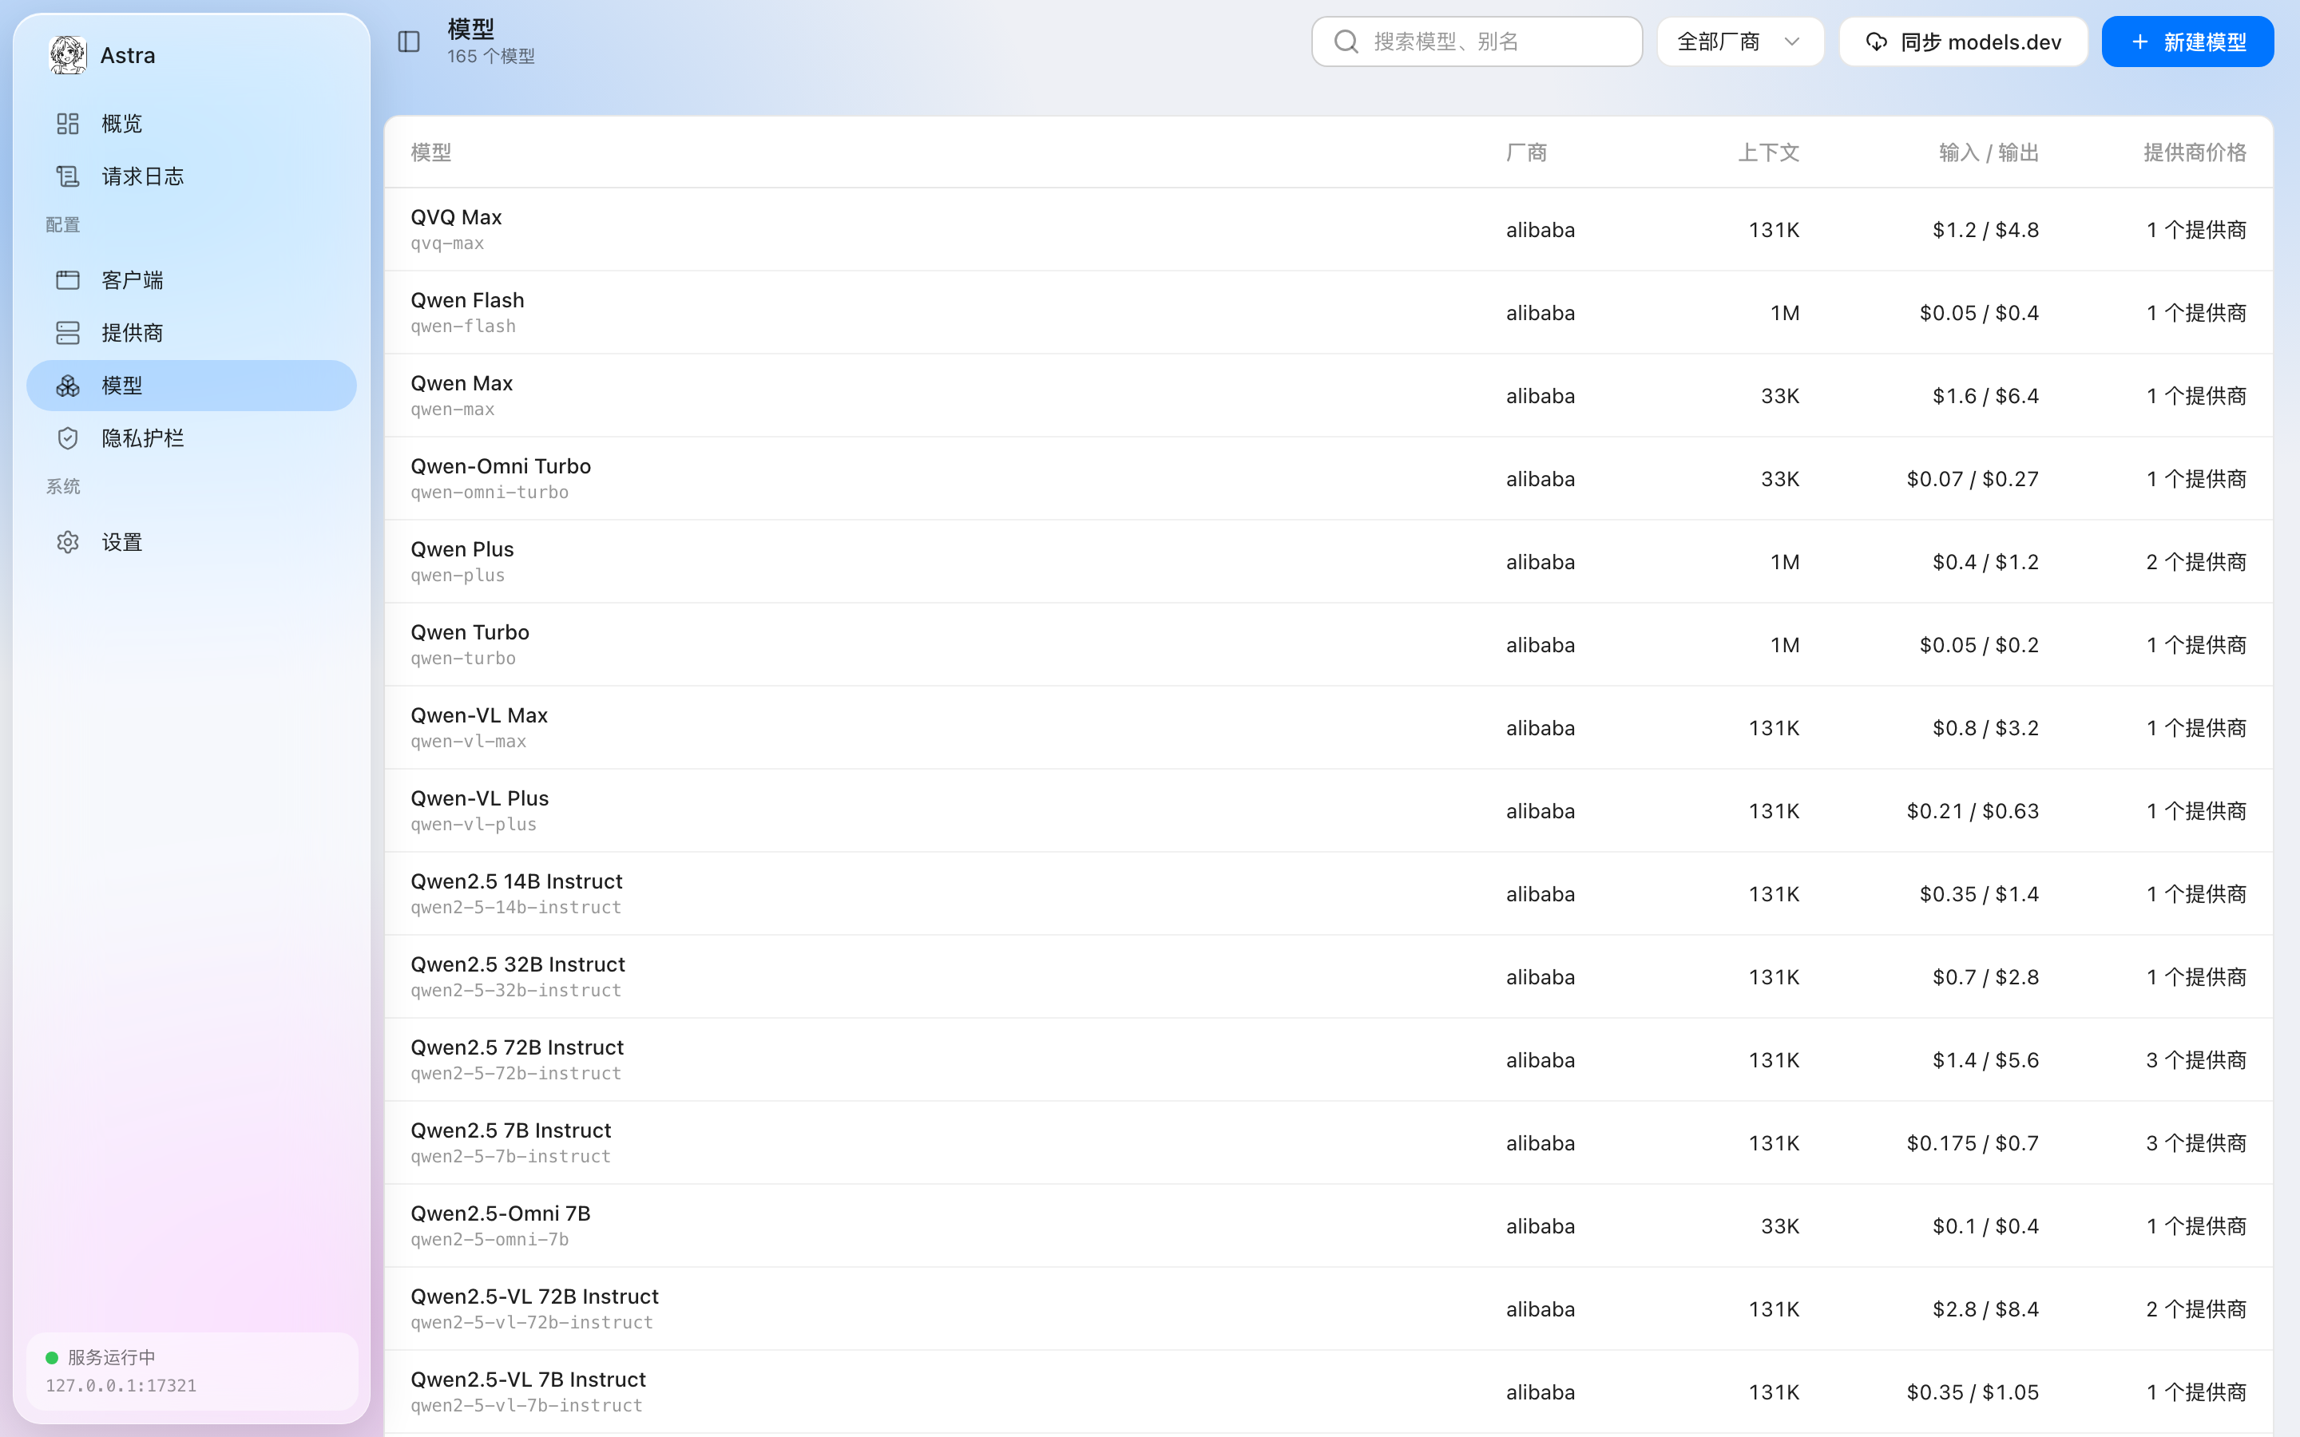
Task: Click the Astra avatar logo
Action: click(x=67, y=55)
